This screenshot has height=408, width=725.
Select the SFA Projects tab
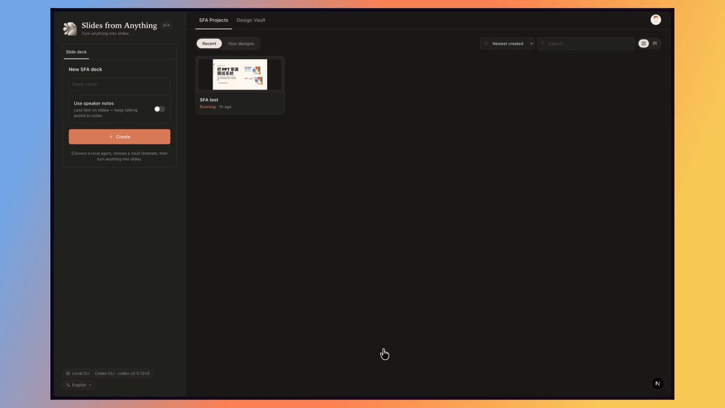(214, 20)
